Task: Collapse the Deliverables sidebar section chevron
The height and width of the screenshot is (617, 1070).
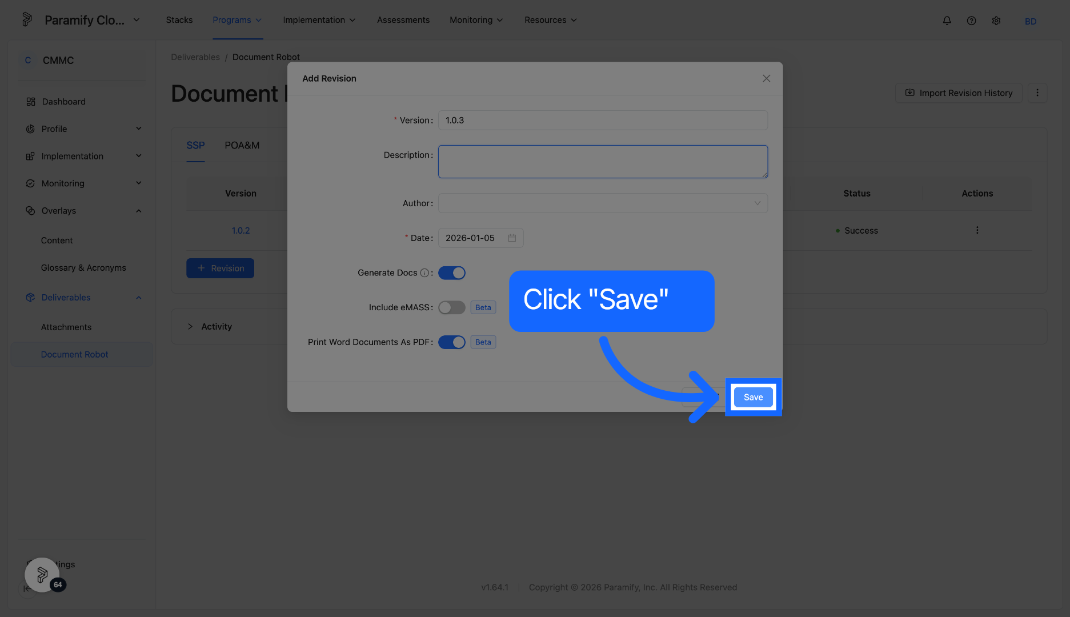Action: pos(138,298)
